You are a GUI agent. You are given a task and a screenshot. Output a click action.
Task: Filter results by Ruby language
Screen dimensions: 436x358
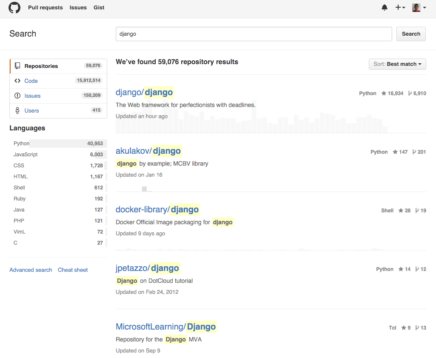58,199
